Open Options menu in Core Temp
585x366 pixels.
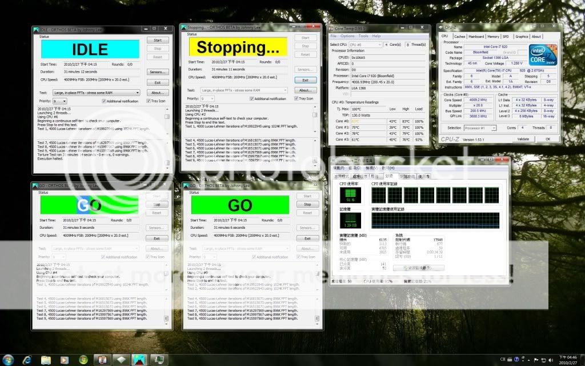point(347,36)
